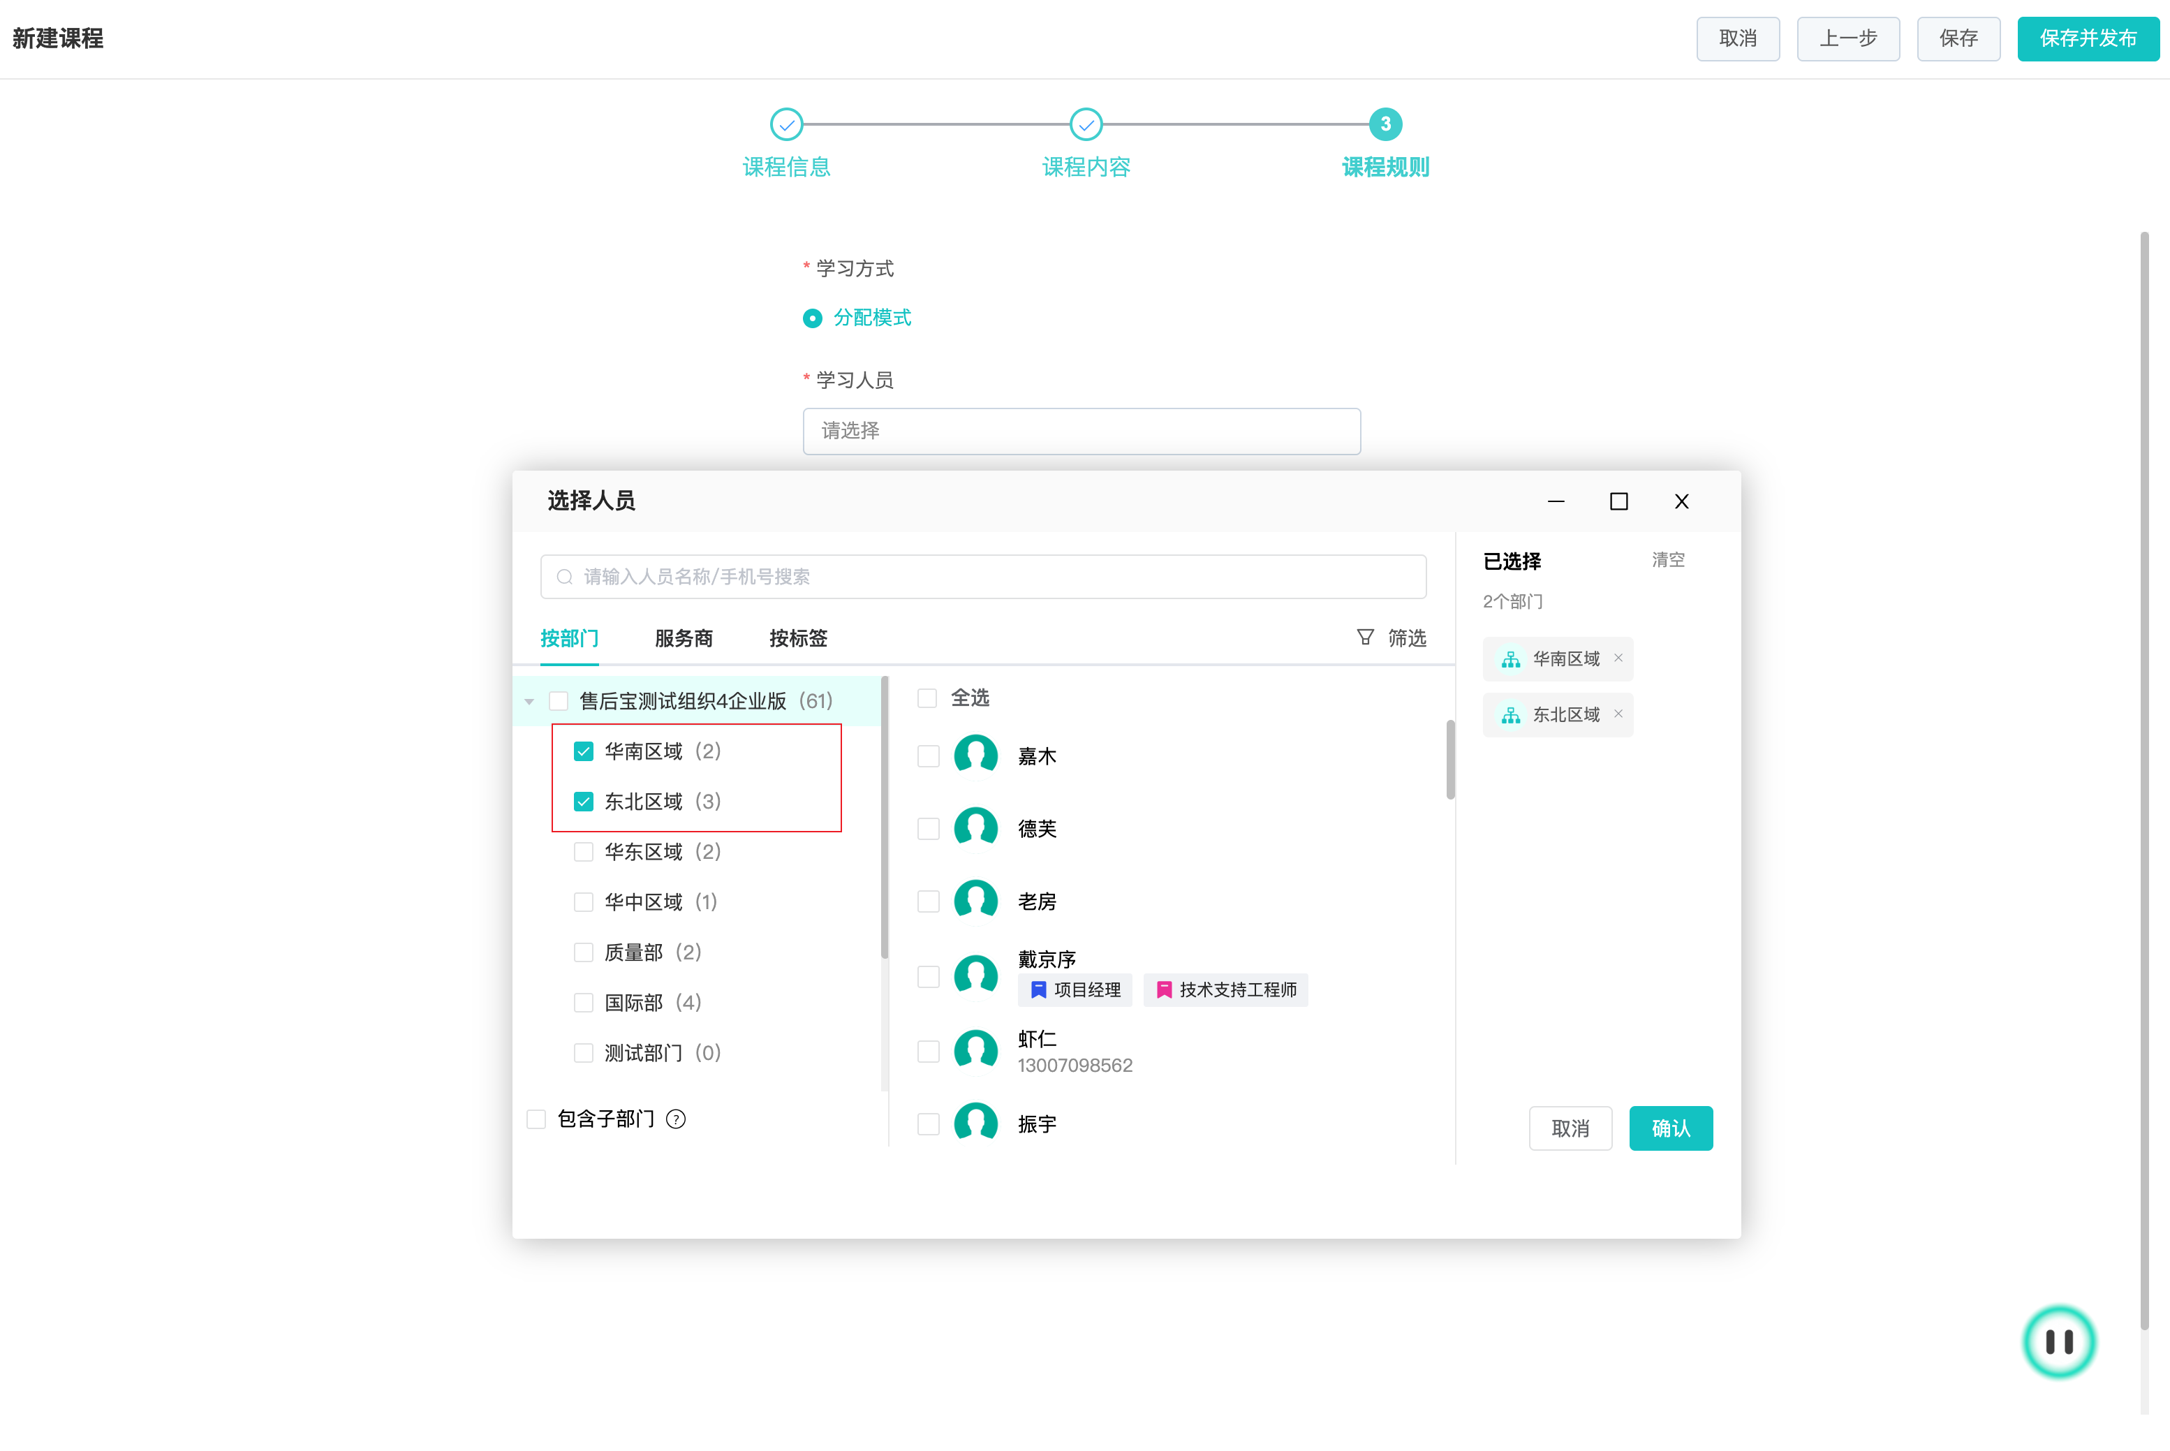This screenshot has width=2170, height=1451.
Task: Click 清空 to clear selections
Action: coord(1667,560)
